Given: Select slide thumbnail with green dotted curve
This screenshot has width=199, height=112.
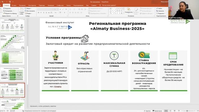Looking at the screenshot, I should pos(12,42).
